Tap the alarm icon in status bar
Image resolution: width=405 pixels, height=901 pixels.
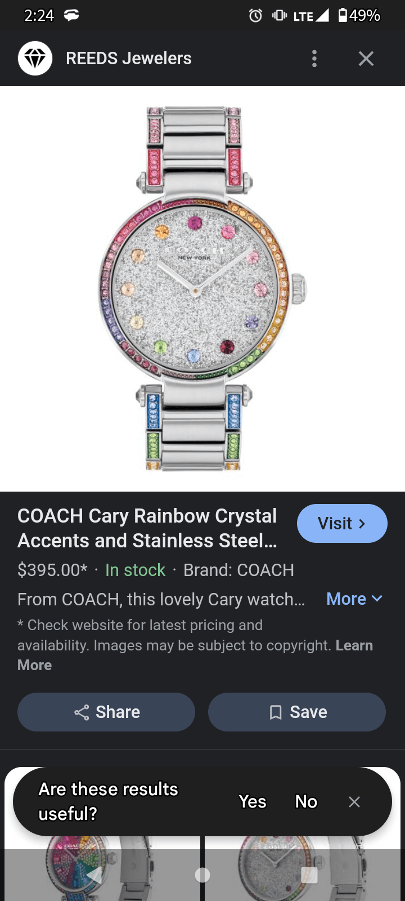click(x=255, y=15)
